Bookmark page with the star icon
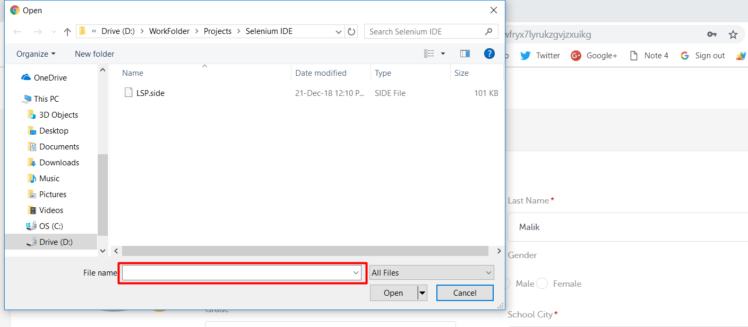 click(x=733, y=34)
